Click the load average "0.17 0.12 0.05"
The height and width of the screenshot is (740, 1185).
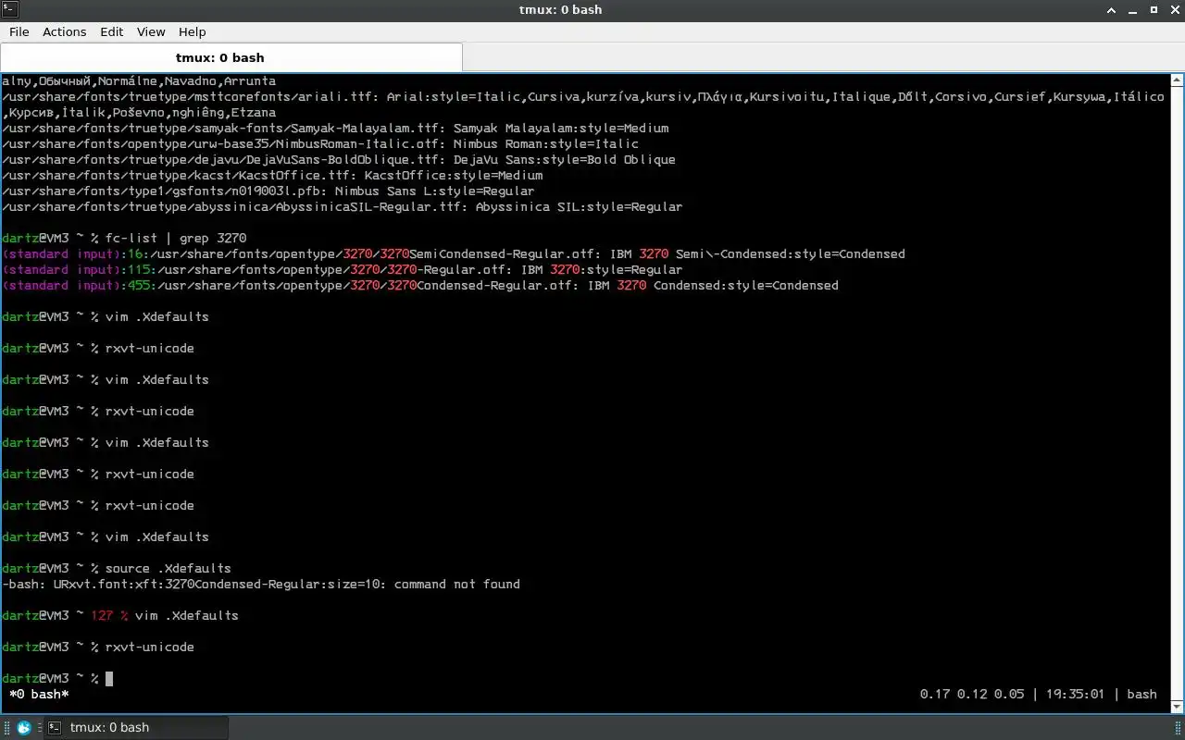[x=972, y=694]
